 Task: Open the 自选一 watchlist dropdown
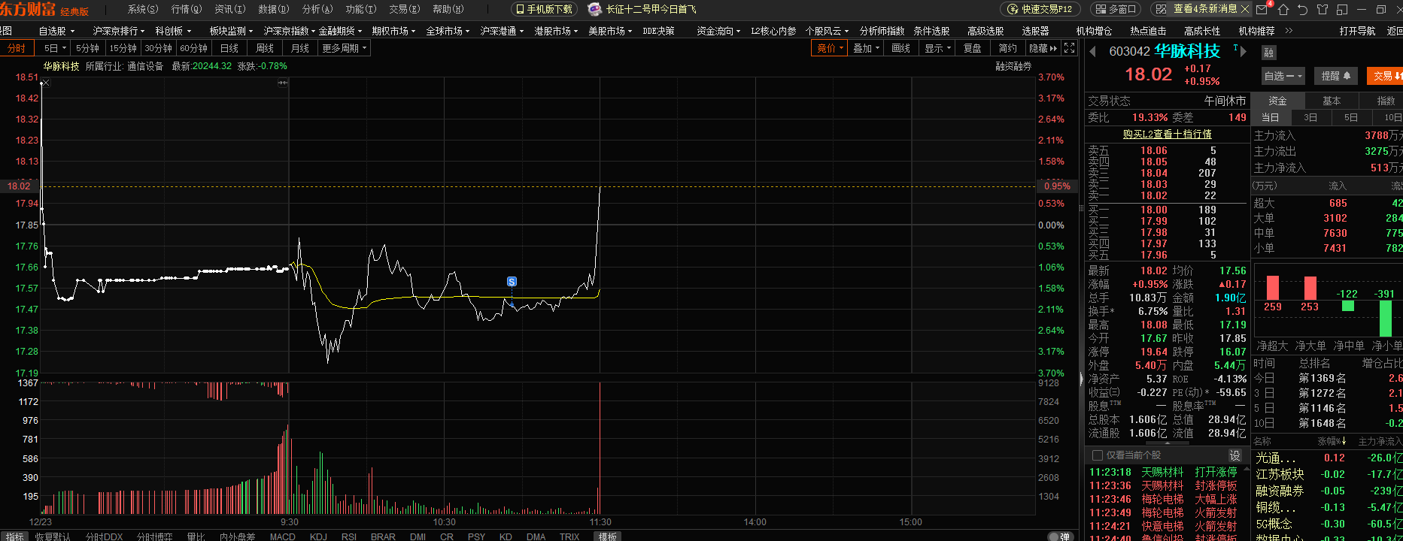[x=1283, y=76]
